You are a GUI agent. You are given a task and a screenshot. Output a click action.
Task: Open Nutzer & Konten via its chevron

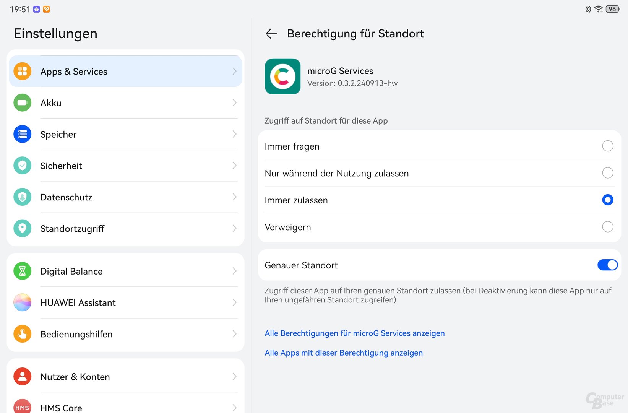coord(234,377)
